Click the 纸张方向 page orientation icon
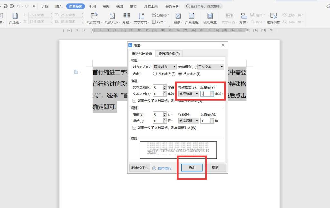330x208 pixels. 94,16
